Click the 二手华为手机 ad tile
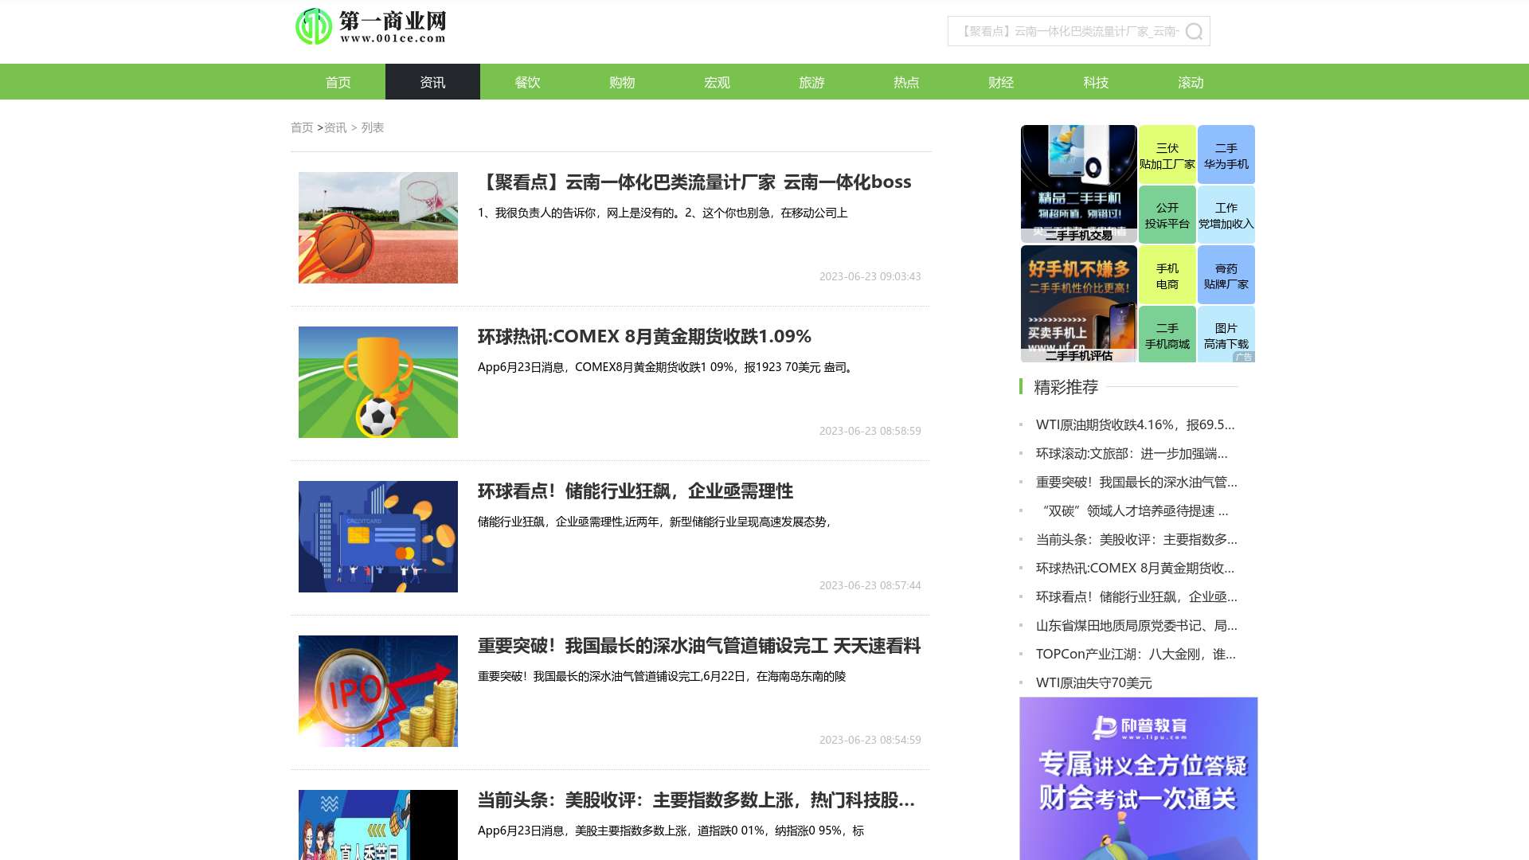This screenshot has width=1529, height=860. coord(1226,155)
